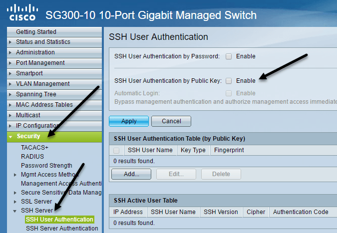Expand the SSL Server arrow
The height and width of the screenshot is (233, 337).
[15, 202]
